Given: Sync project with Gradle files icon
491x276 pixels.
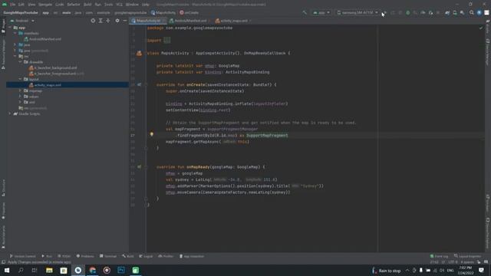Looking at the screenshot, I should point(447,13).
